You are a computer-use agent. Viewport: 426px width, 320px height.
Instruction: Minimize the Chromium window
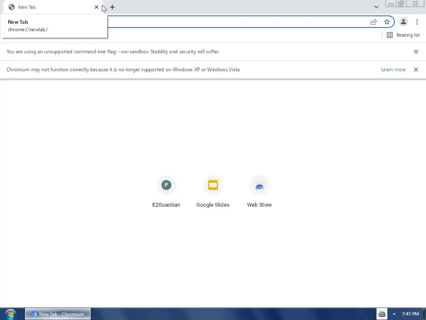tap(391, 4)
